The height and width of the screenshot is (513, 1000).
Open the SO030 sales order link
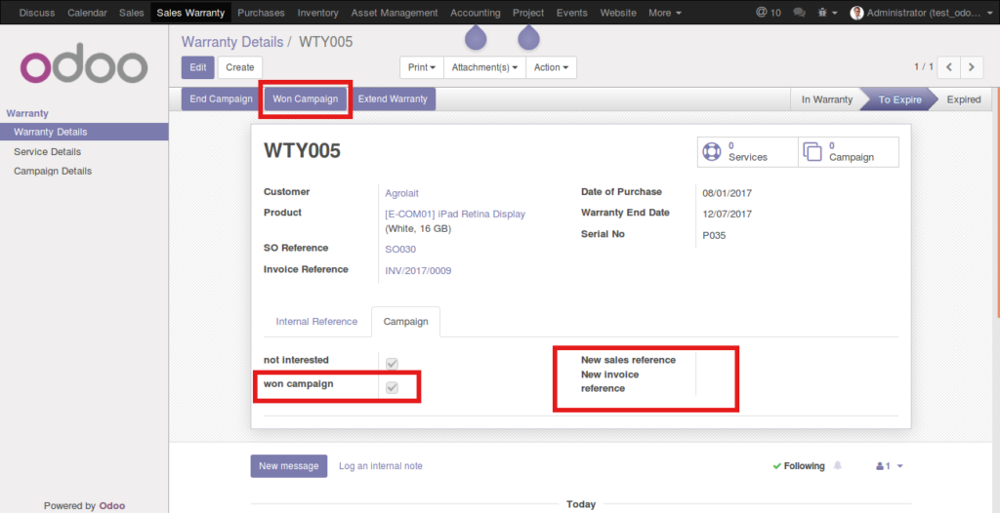tap(400, 249)
